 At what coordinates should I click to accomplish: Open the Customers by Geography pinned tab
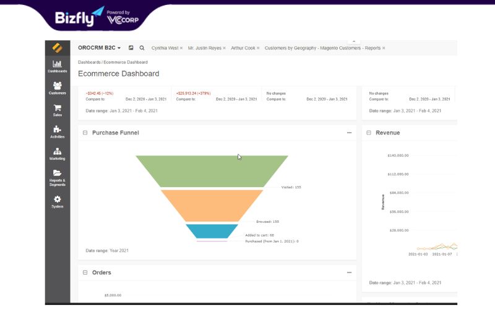coord(322,48)
